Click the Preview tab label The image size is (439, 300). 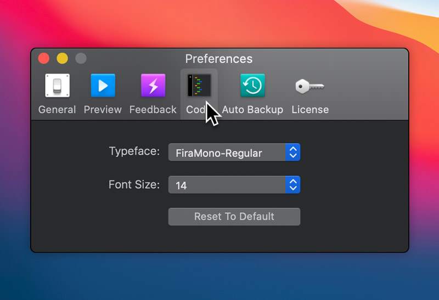pos(103,110)
